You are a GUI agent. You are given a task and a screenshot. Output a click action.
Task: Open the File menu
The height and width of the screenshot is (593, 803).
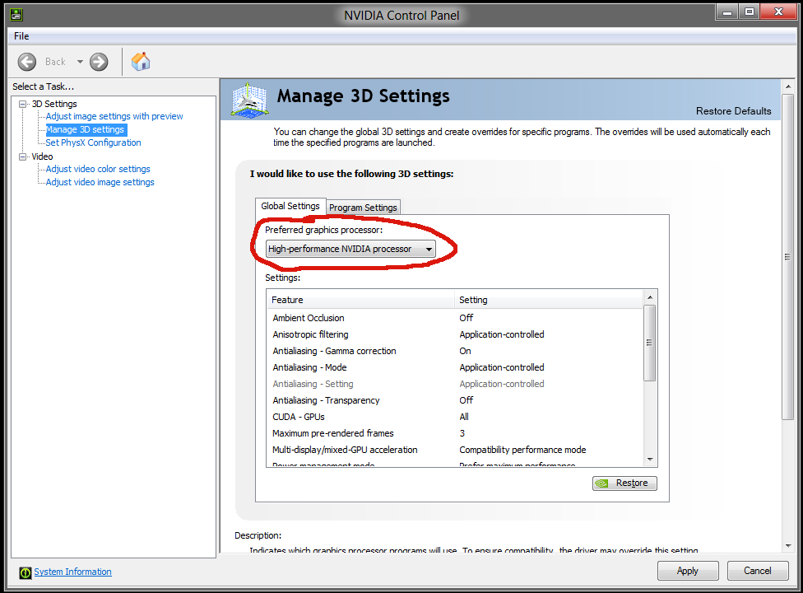coord(21,36)
